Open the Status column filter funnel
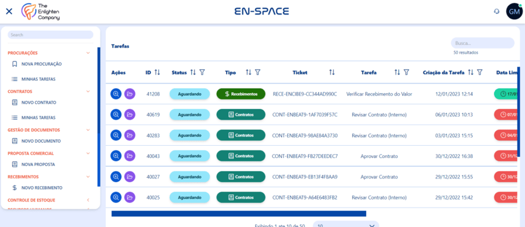Screen dimensions: 525x227 [202, 72]
